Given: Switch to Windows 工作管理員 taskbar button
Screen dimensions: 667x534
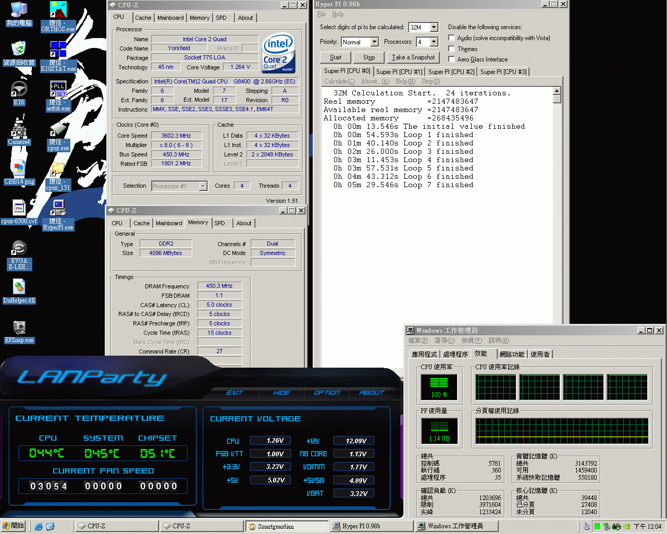Looking at the screenshot, I should point(456,526).
